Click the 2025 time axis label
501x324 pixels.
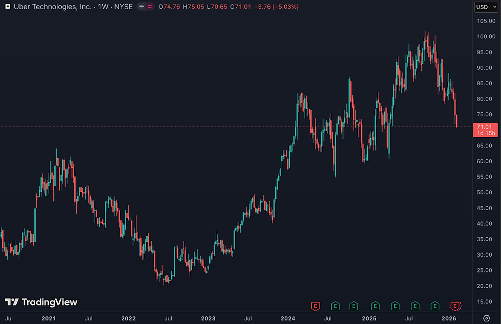pyautogui.click(x=369, y=318)
